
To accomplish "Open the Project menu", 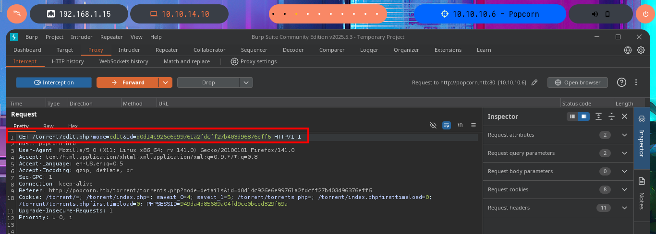I will pyautogui.click(x=54, y=37).
